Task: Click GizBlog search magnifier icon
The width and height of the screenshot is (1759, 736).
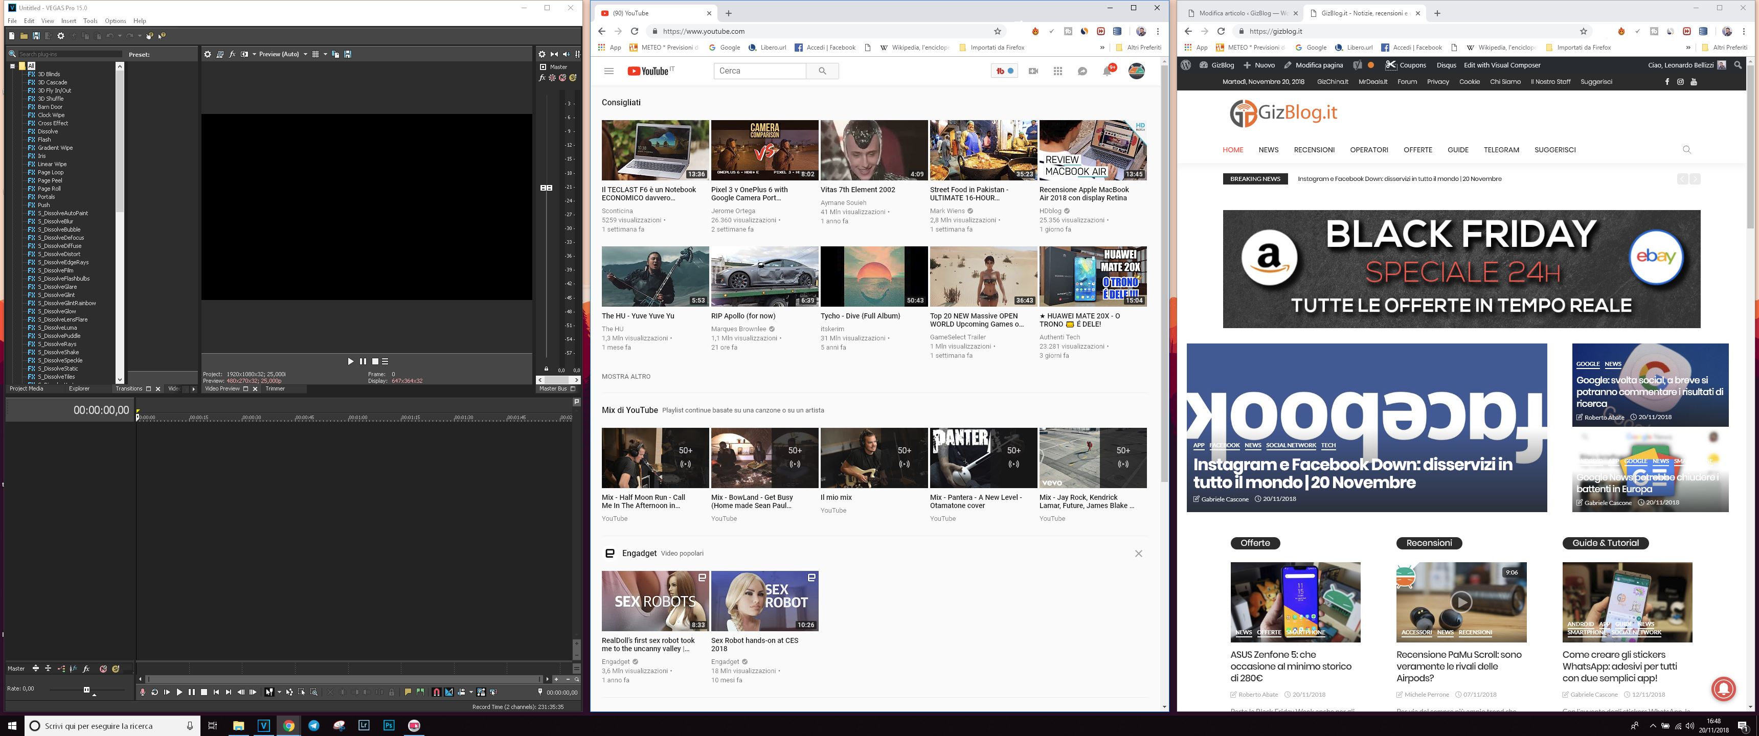Action: click(1686, 150)
